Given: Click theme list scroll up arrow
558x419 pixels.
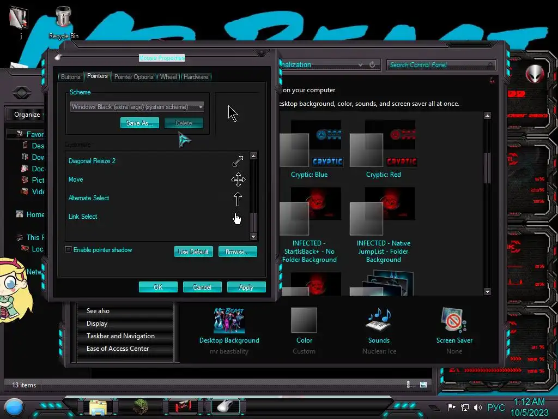Looking at the screenshot, I should 487,116.
